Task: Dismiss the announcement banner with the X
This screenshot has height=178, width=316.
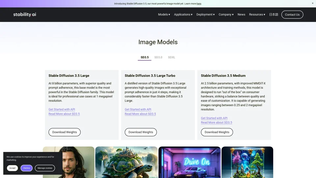Action: (x=313, y=3)
